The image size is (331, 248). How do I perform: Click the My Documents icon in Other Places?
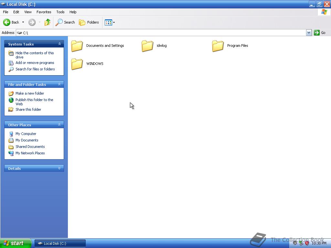[x=11, y=140]
